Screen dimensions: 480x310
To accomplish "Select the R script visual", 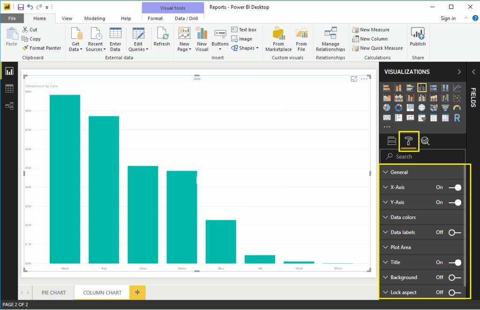I will (x=457, y=118).
